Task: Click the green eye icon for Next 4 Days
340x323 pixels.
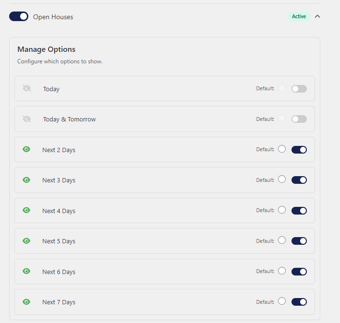Action: coord(26,210)
